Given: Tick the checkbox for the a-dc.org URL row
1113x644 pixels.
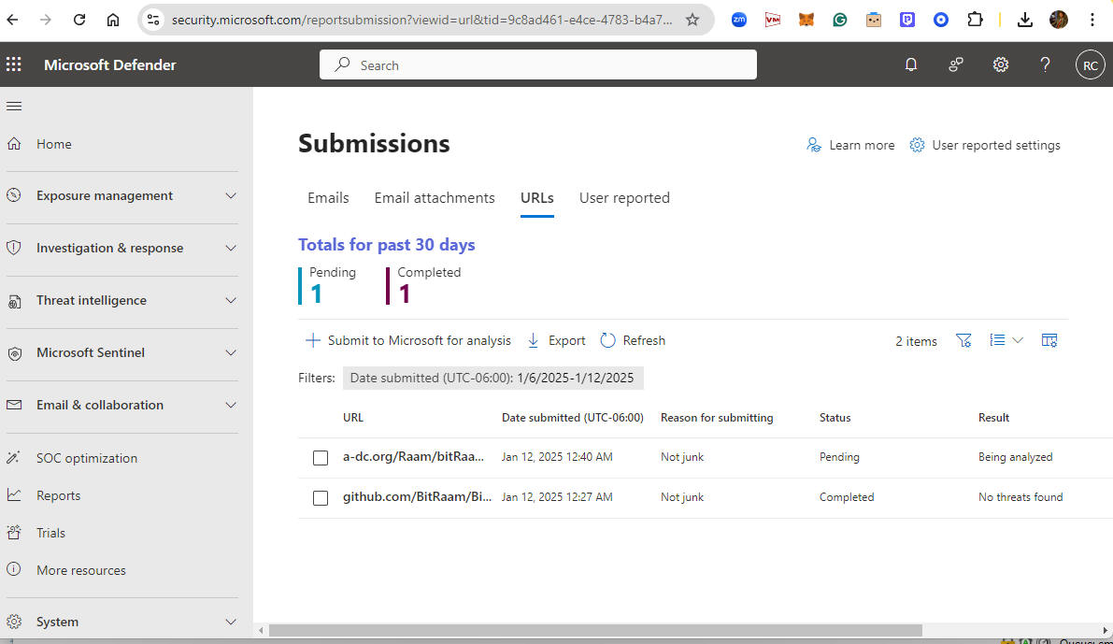Looking at the screenshot, I should pos(321,458).
